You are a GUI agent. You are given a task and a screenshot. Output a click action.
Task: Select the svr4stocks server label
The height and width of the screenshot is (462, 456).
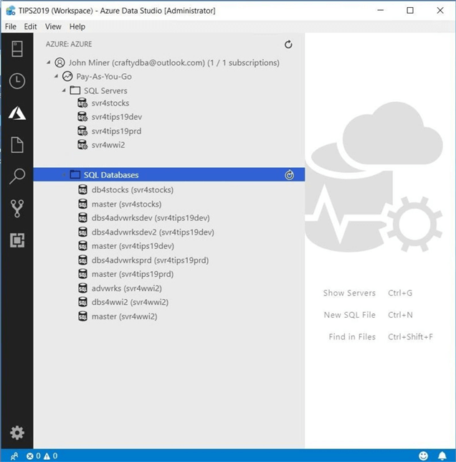pos(110,103)
